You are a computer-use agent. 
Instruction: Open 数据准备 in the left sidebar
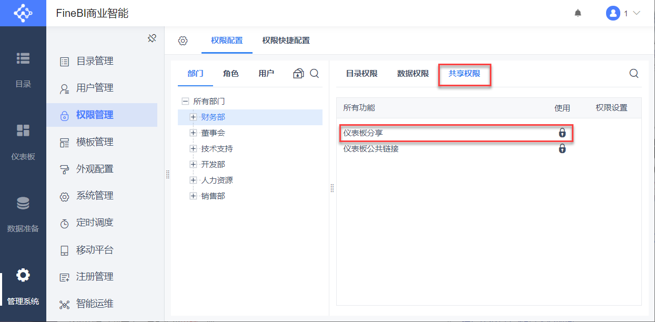coord(23,213)
